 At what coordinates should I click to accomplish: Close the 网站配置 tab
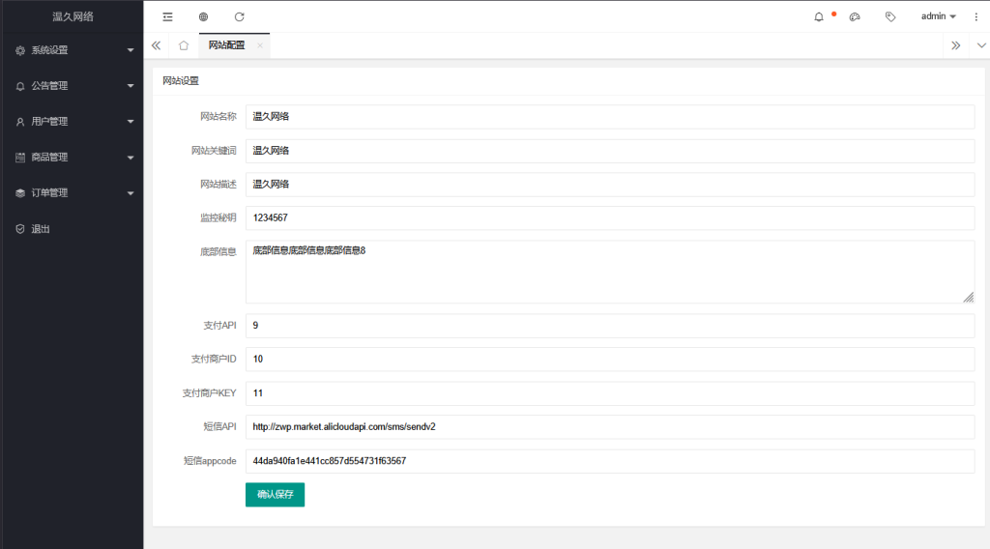260,45
